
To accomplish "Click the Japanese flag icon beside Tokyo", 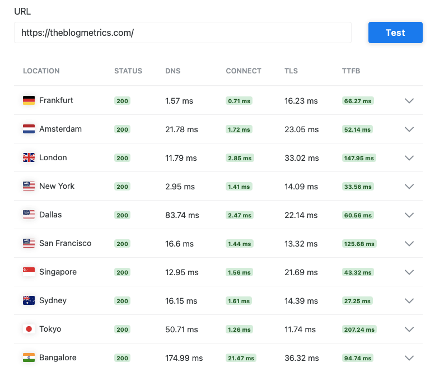I will tap(29, 329).
